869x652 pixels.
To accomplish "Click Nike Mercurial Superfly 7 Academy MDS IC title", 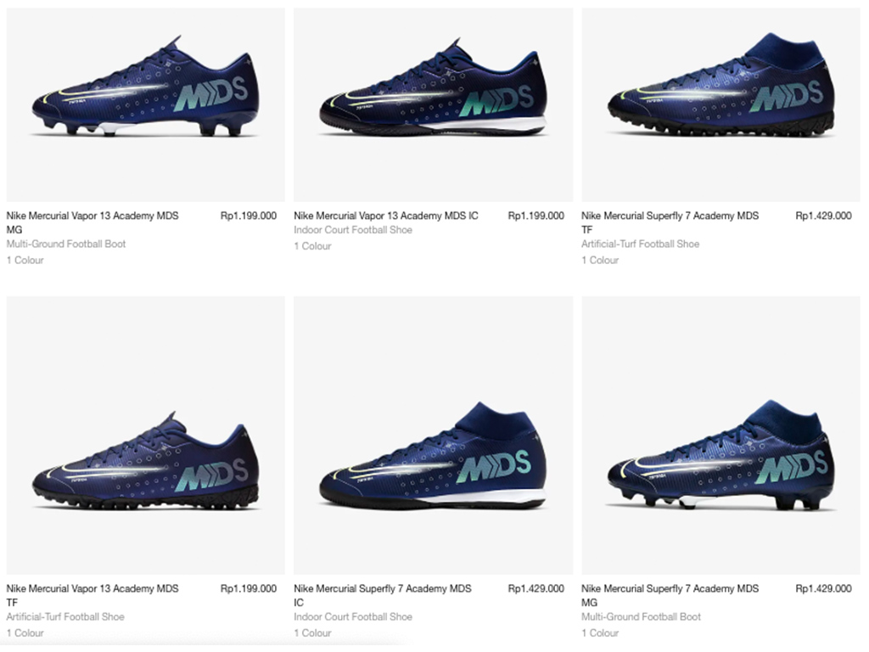I will [383, 595].
